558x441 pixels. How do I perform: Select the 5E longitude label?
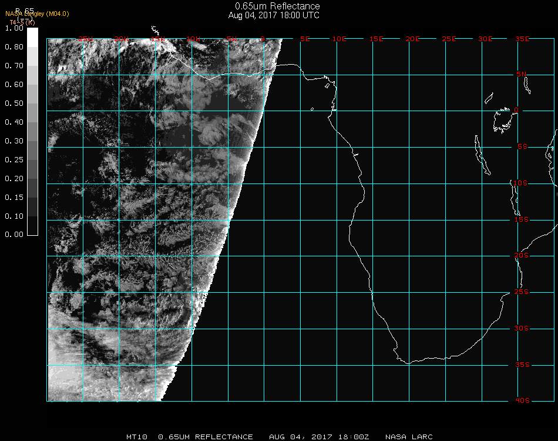305,39
